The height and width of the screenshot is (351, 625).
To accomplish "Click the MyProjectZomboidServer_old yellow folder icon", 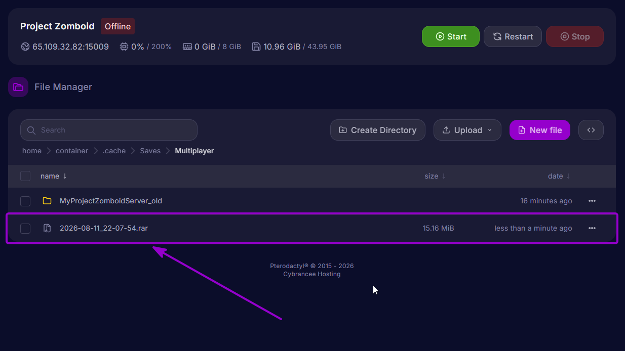I will [47, 201].
